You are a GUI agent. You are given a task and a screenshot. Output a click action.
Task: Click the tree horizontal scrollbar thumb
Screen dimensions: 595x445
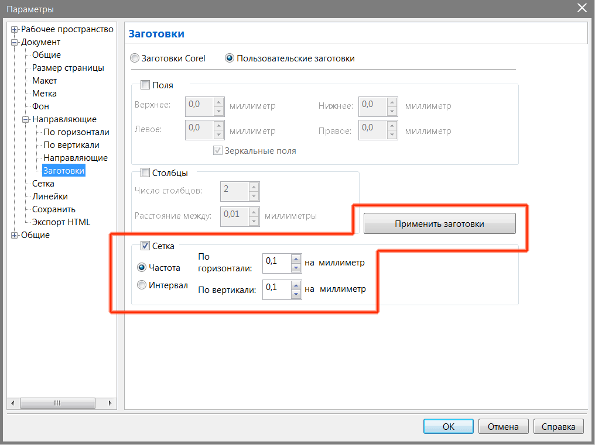tap(57, 403)
